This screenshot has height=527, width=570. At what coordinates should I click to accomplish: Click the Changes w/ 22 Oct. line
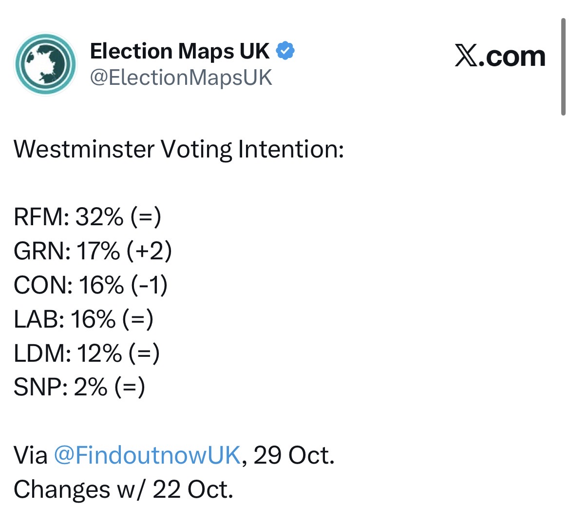123,489
